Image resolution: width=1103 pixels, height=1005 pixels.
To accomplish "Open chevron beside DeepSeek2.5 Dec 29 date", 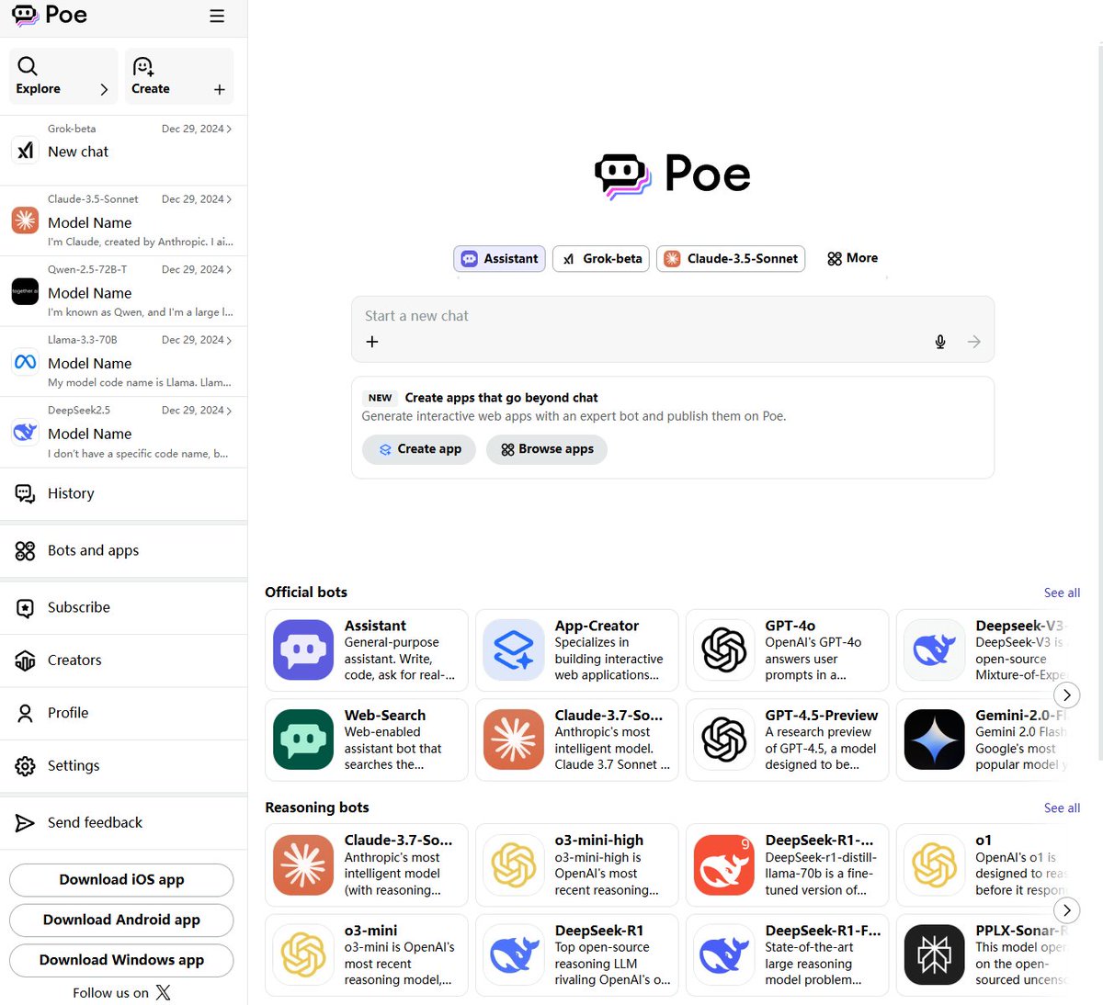I will pos(229,411).
